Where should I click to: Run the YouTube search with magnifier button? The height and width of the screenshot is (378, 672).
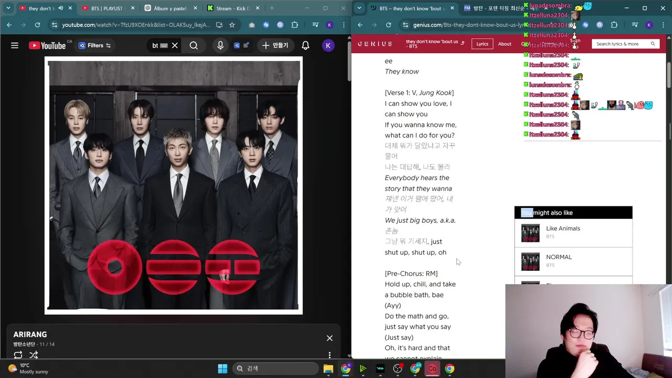point(194,46)
